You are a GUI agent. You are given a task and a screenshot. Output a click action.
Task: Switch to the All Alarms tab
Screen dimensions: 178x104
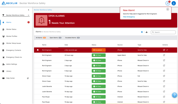[41, 38]
